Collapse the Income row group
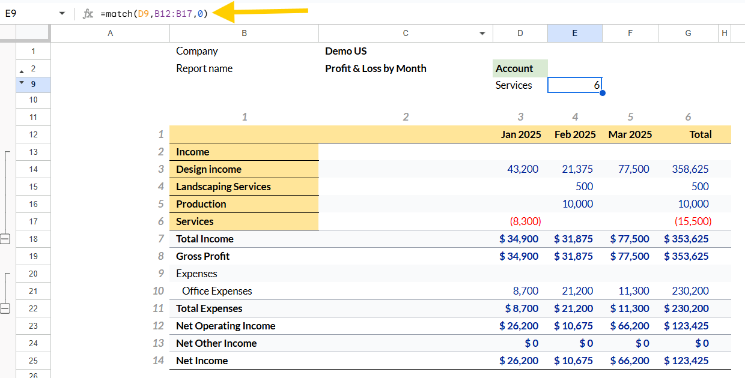Screen dimensions: 745x378 click(x=5, y=239)
